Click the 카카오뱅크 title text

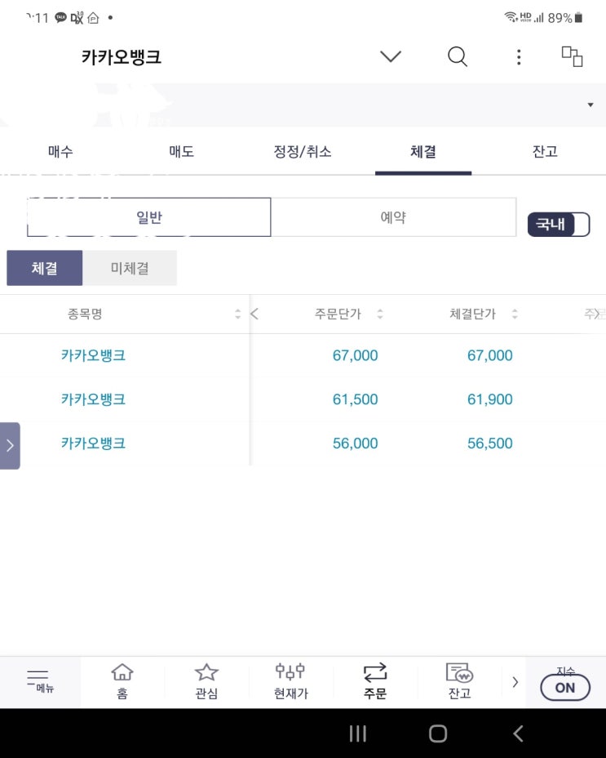tap(122, 57)
